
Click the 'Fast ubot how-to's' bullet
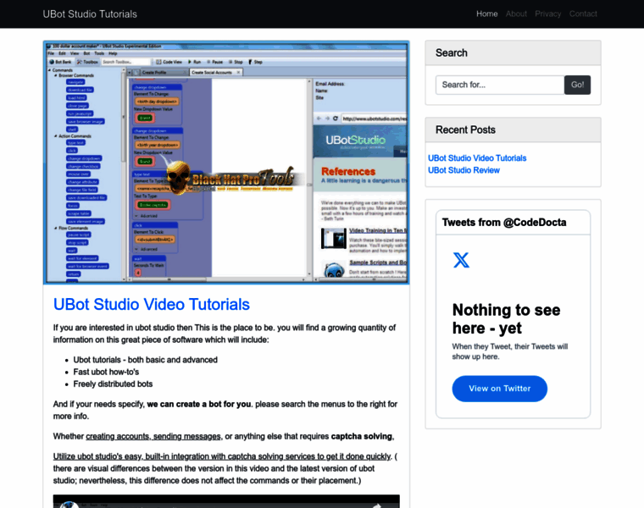pyautogui.click(x=106, y=373)
